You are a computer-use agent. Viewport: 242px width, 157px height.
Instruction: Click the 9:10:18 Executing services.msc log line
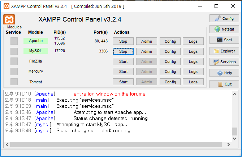coord(59,100)
